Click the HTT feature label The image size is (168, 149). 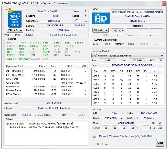56,55
